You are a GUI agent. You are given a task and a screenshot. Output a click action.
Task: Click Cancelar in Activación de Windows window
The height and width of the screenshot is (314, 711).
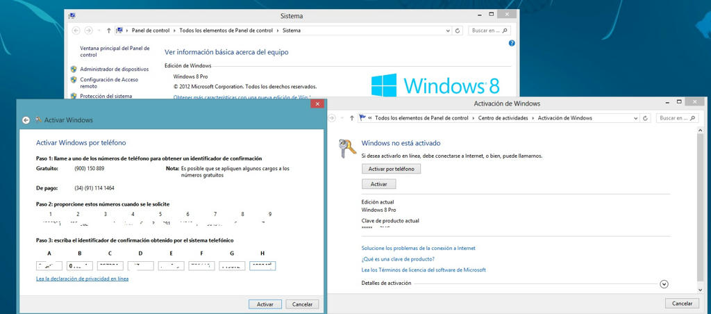click(682, 304)
